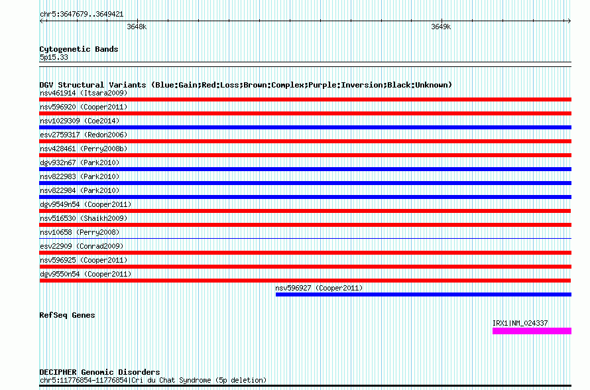The image size is (590, 390).
Task: Click the right arrow of the ruler
Action: [x=569, y=21]
